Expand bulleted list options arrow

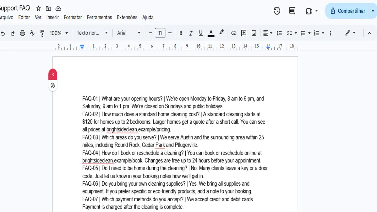309,33
